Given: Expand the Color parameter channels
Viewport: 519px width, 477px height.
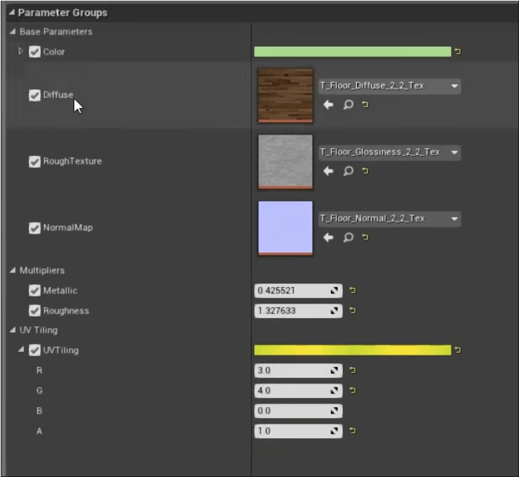Looking at the screenshot, I should (21, 51).
